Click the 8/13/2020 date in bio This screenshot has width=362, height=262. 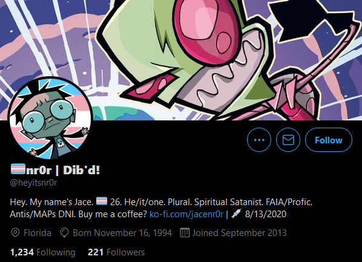(266, 214)
